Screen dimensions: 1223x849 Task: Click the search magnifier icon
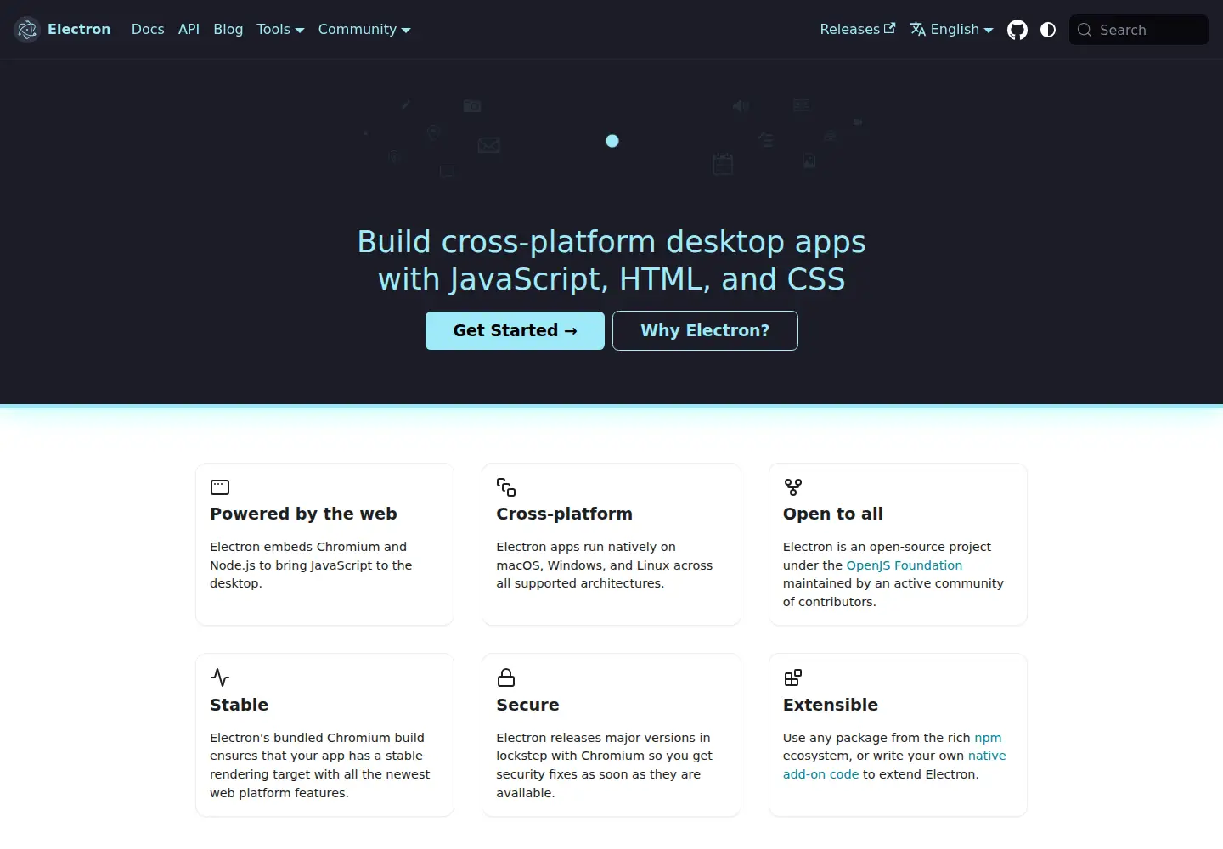(x=1085, y=30)
